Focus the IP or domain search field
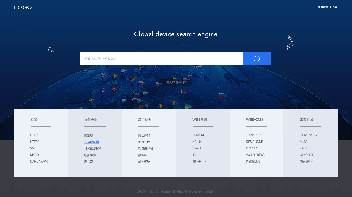The image size is (352, 197). click(x=161, y=59)
